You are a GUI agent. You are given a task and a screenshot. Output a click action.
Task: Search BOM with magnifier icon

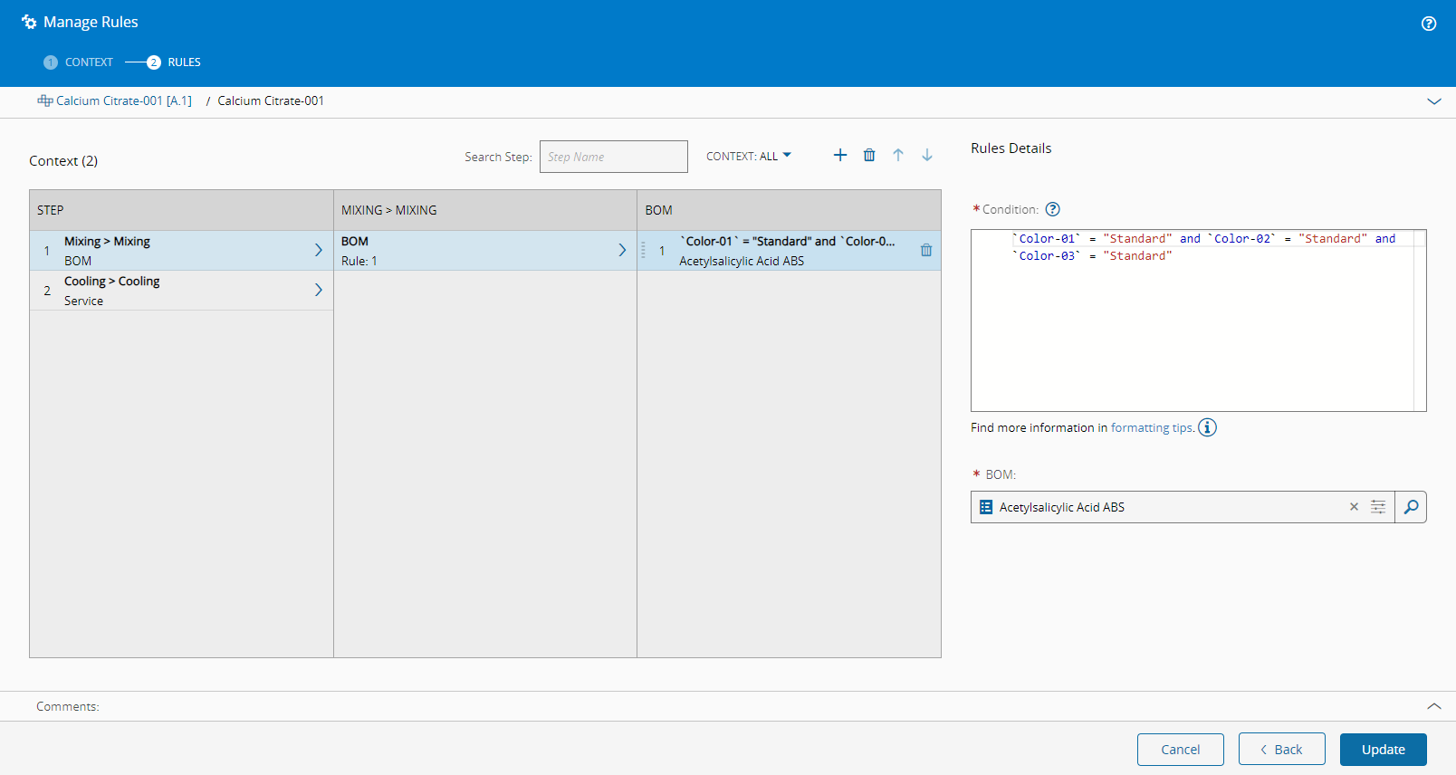[x=1411, y=507]
